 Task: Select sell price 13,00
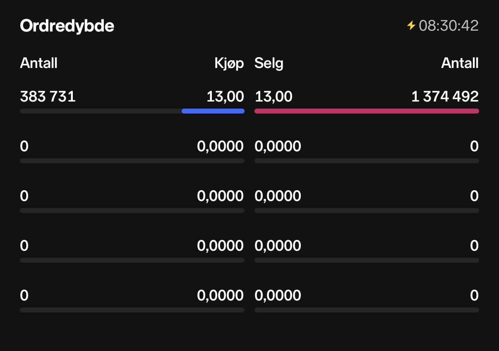point(273,97)
